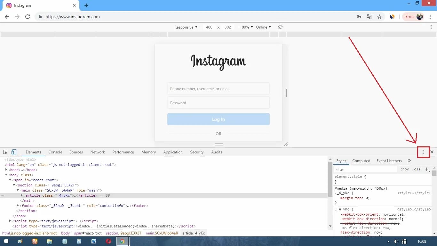Screen dimensions: 437x246
Task: Switch to the Computed styles tab
Action: click(x=361, y=161)
